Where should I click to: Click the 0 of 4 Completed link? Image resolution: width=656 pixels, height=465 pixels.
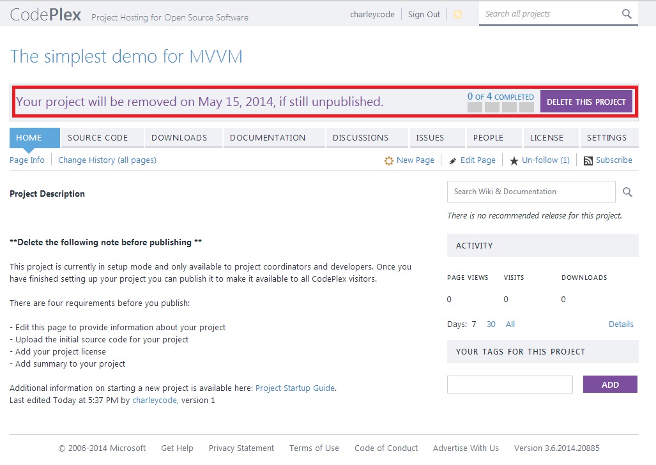click(x=500, y=96)
